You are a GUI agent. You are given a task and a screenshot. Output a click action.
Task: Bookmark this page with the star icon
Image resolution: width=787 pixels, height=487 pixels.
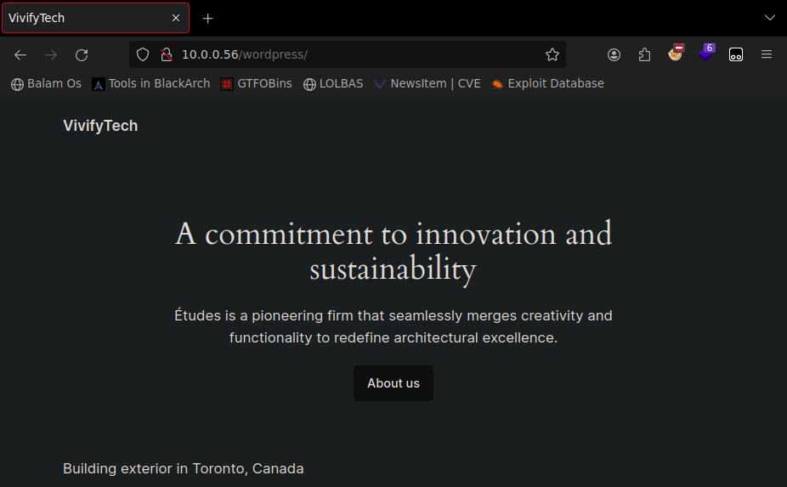pos(552,54)
